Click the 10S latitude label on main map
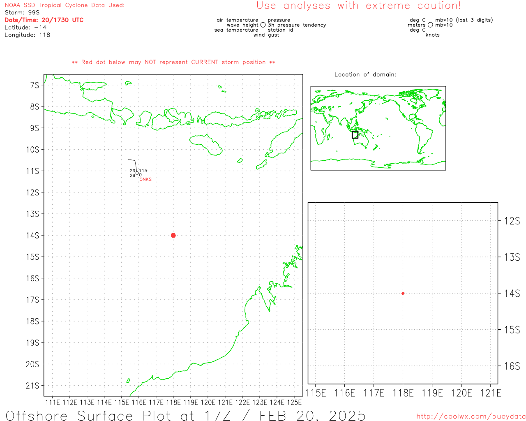The width and height of the screenshot is (526, 421). pyautogui.click(x=32, y=150)
